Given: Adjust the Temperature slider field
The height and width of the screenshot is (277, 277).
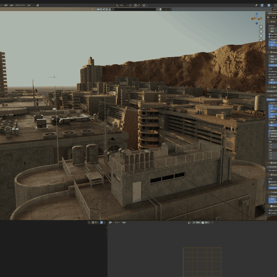Looking at the screenshot, I should (x=273, y=42).
